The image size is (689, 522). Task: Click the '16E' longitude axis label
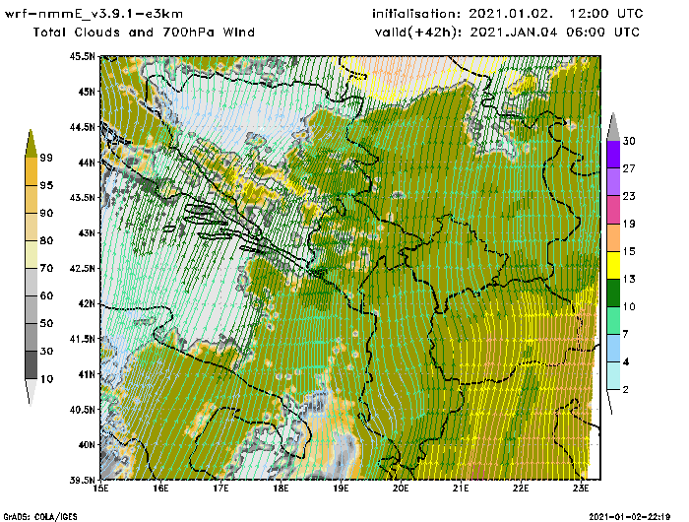(160, 489)
